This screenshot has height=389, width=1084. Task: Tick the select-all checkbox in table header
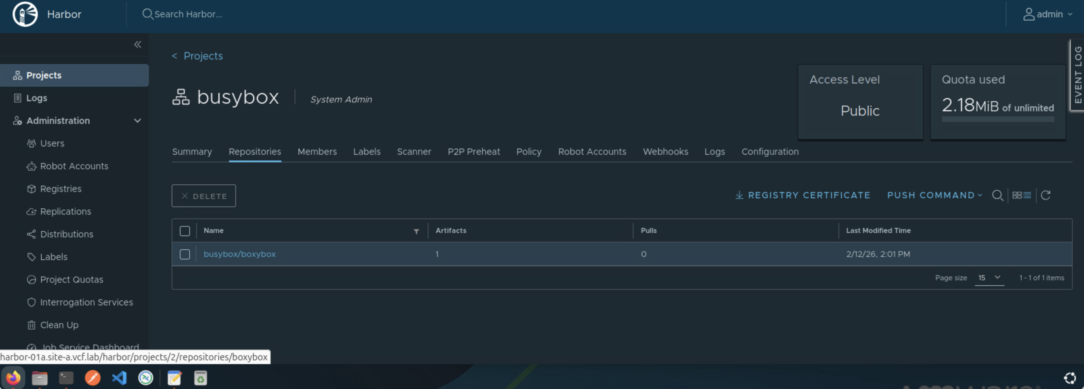(185, 231)
